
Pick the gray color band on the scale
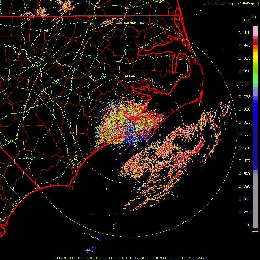click(255, 201)
